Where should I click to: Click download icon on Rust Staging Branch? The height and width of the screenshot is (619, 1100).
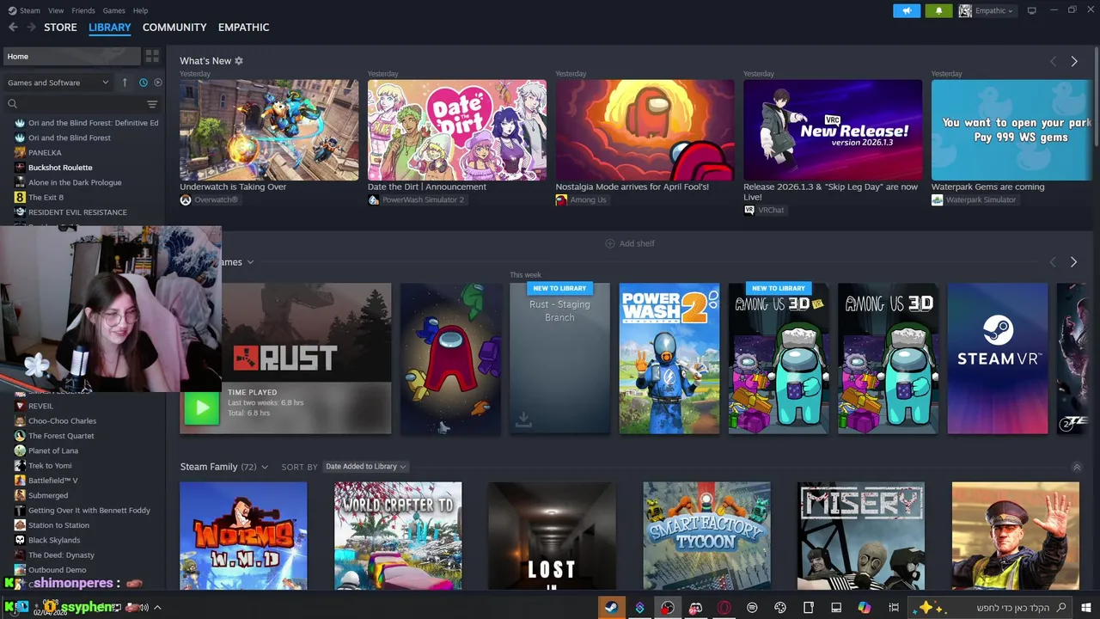click(523, 420)
